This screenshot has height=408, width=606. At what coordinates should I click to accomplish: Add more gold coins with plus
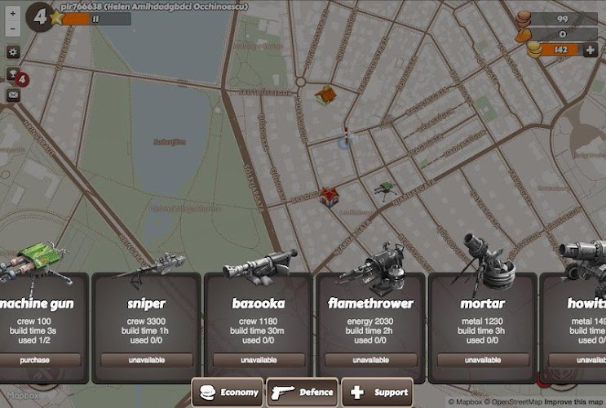(x=591, y=51)
